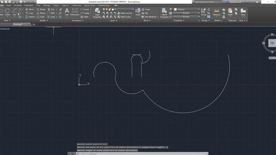Open the Parametric ribbon tab
This screenshot has width=276, height=155.
[29, 6]
